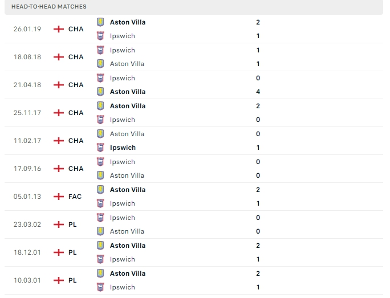The image size is (390, 298).
Task: Click Aston Villa crest in 05.01.13 match
Action: point(101,190)
